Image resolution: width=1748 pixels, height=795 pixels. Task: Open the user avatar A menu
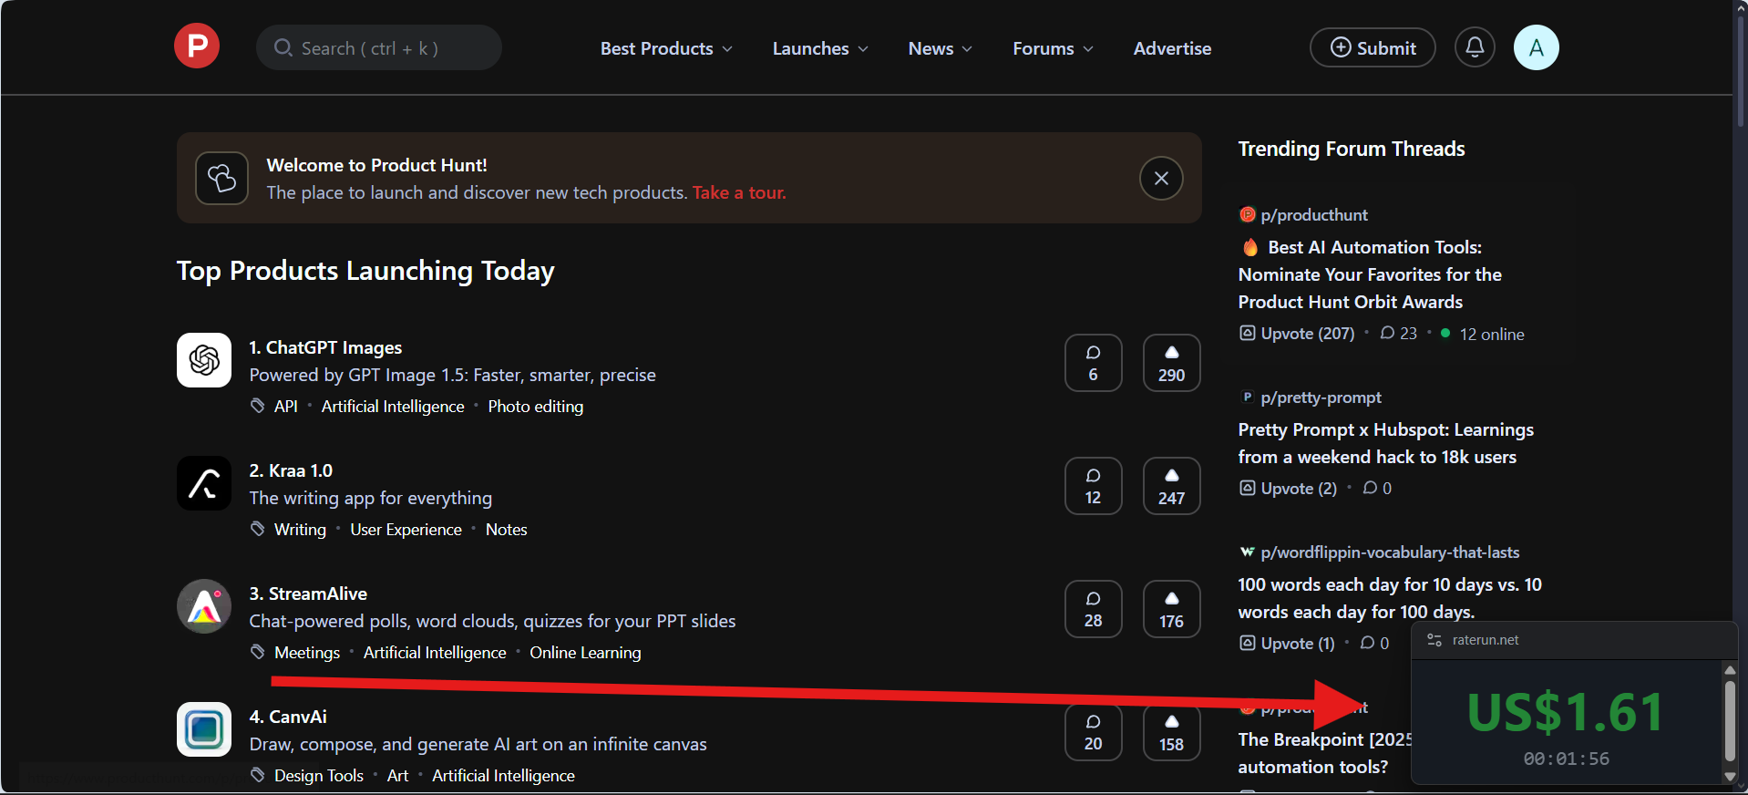tap(1537, 47)
